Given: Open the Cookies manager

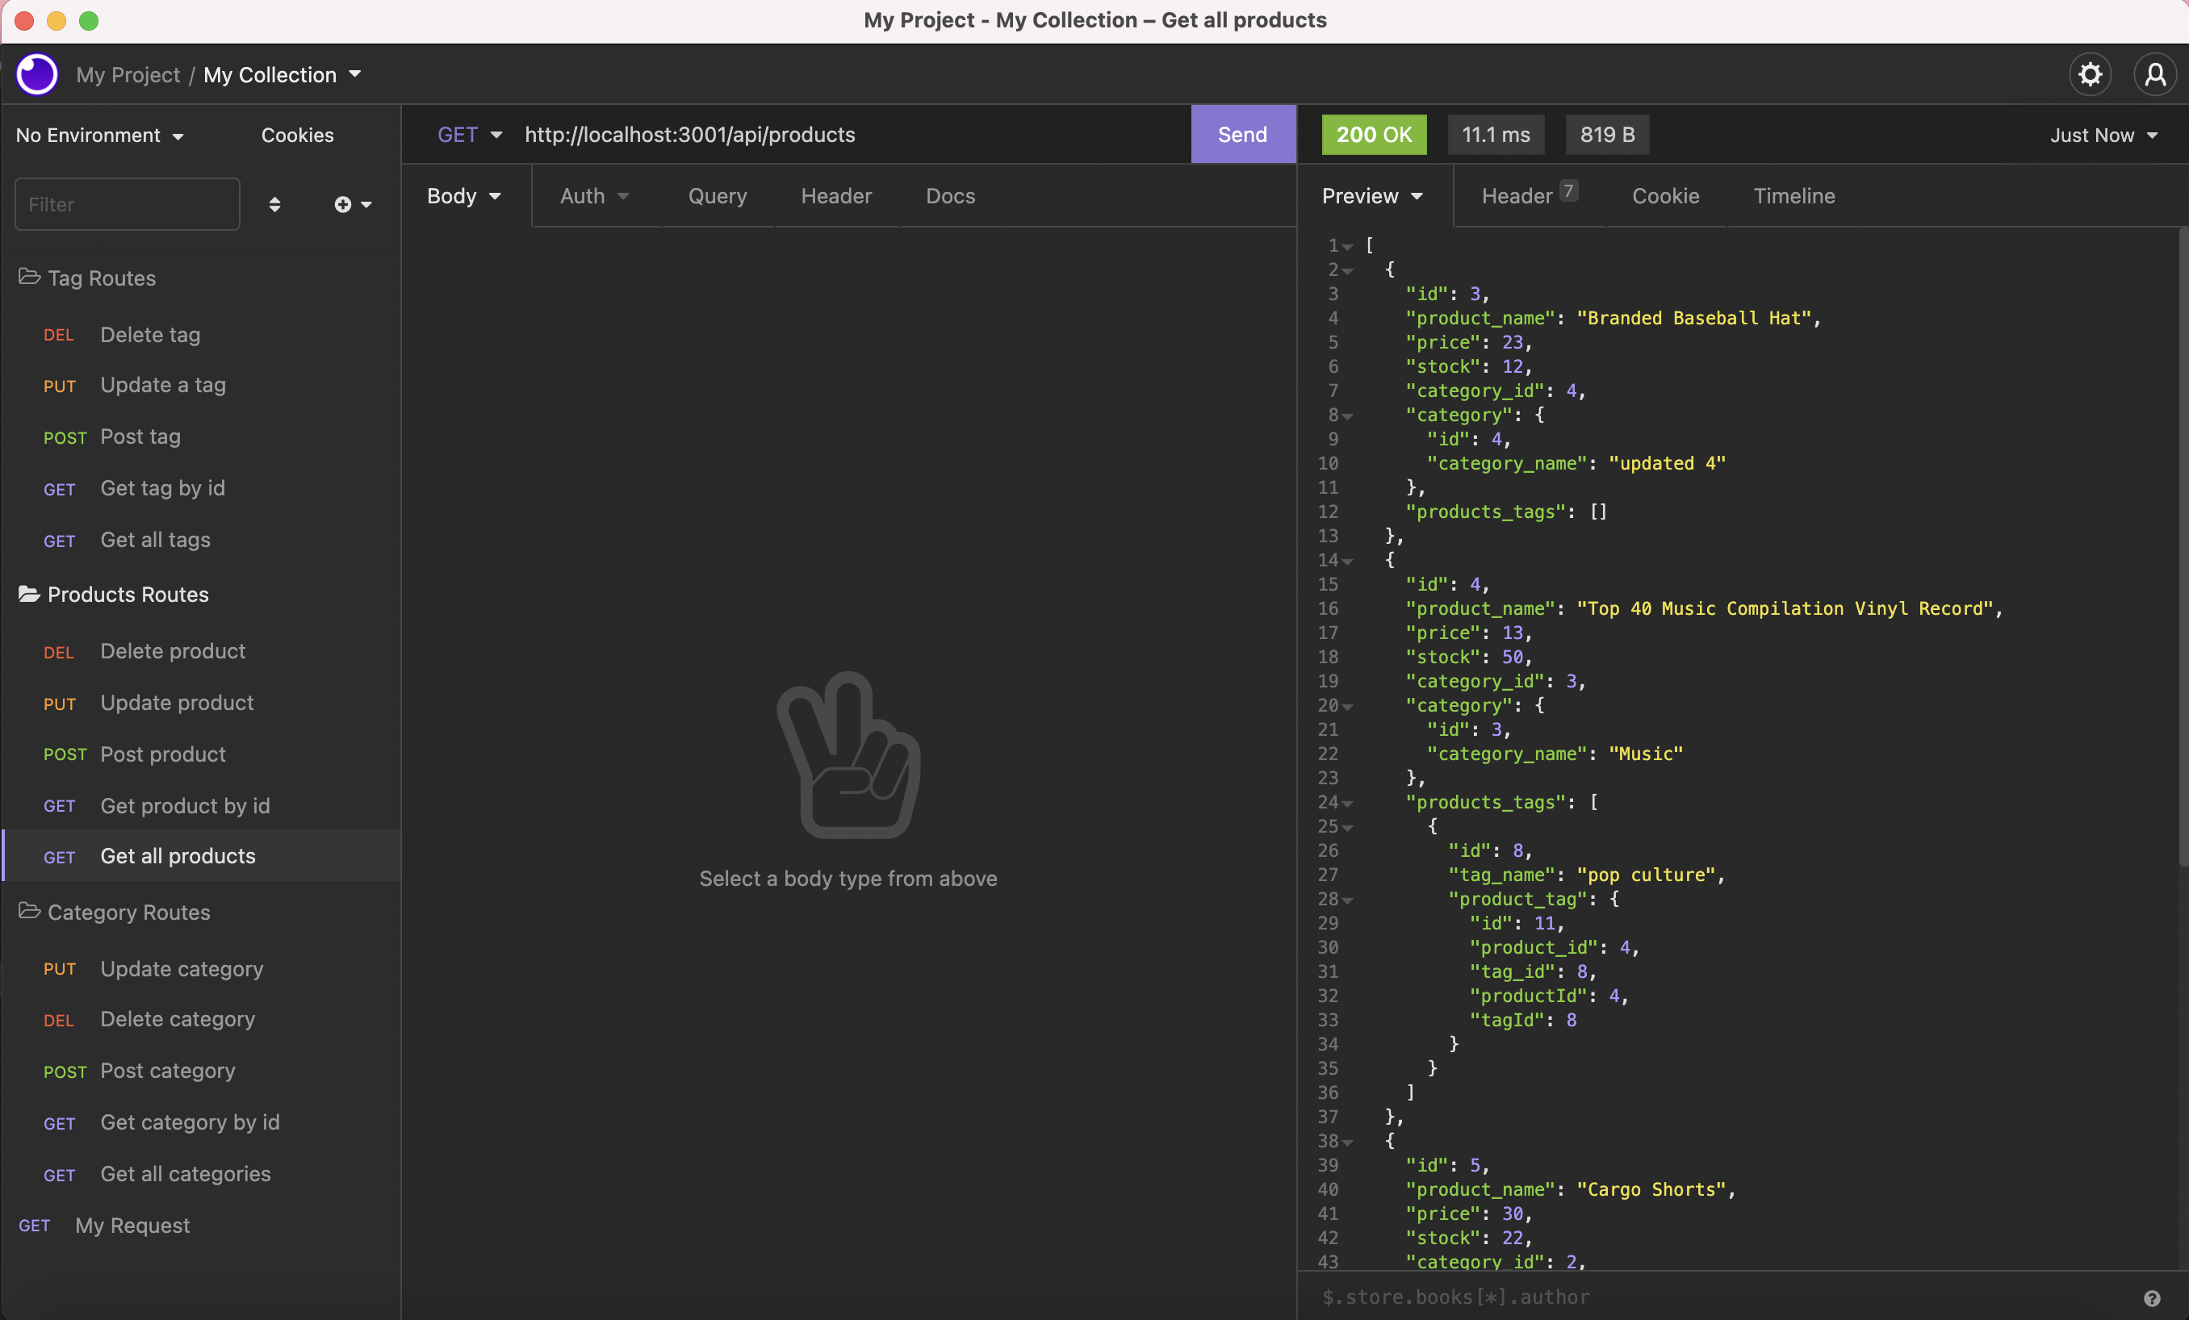Looking at the screenshot, I should point(297,135).
